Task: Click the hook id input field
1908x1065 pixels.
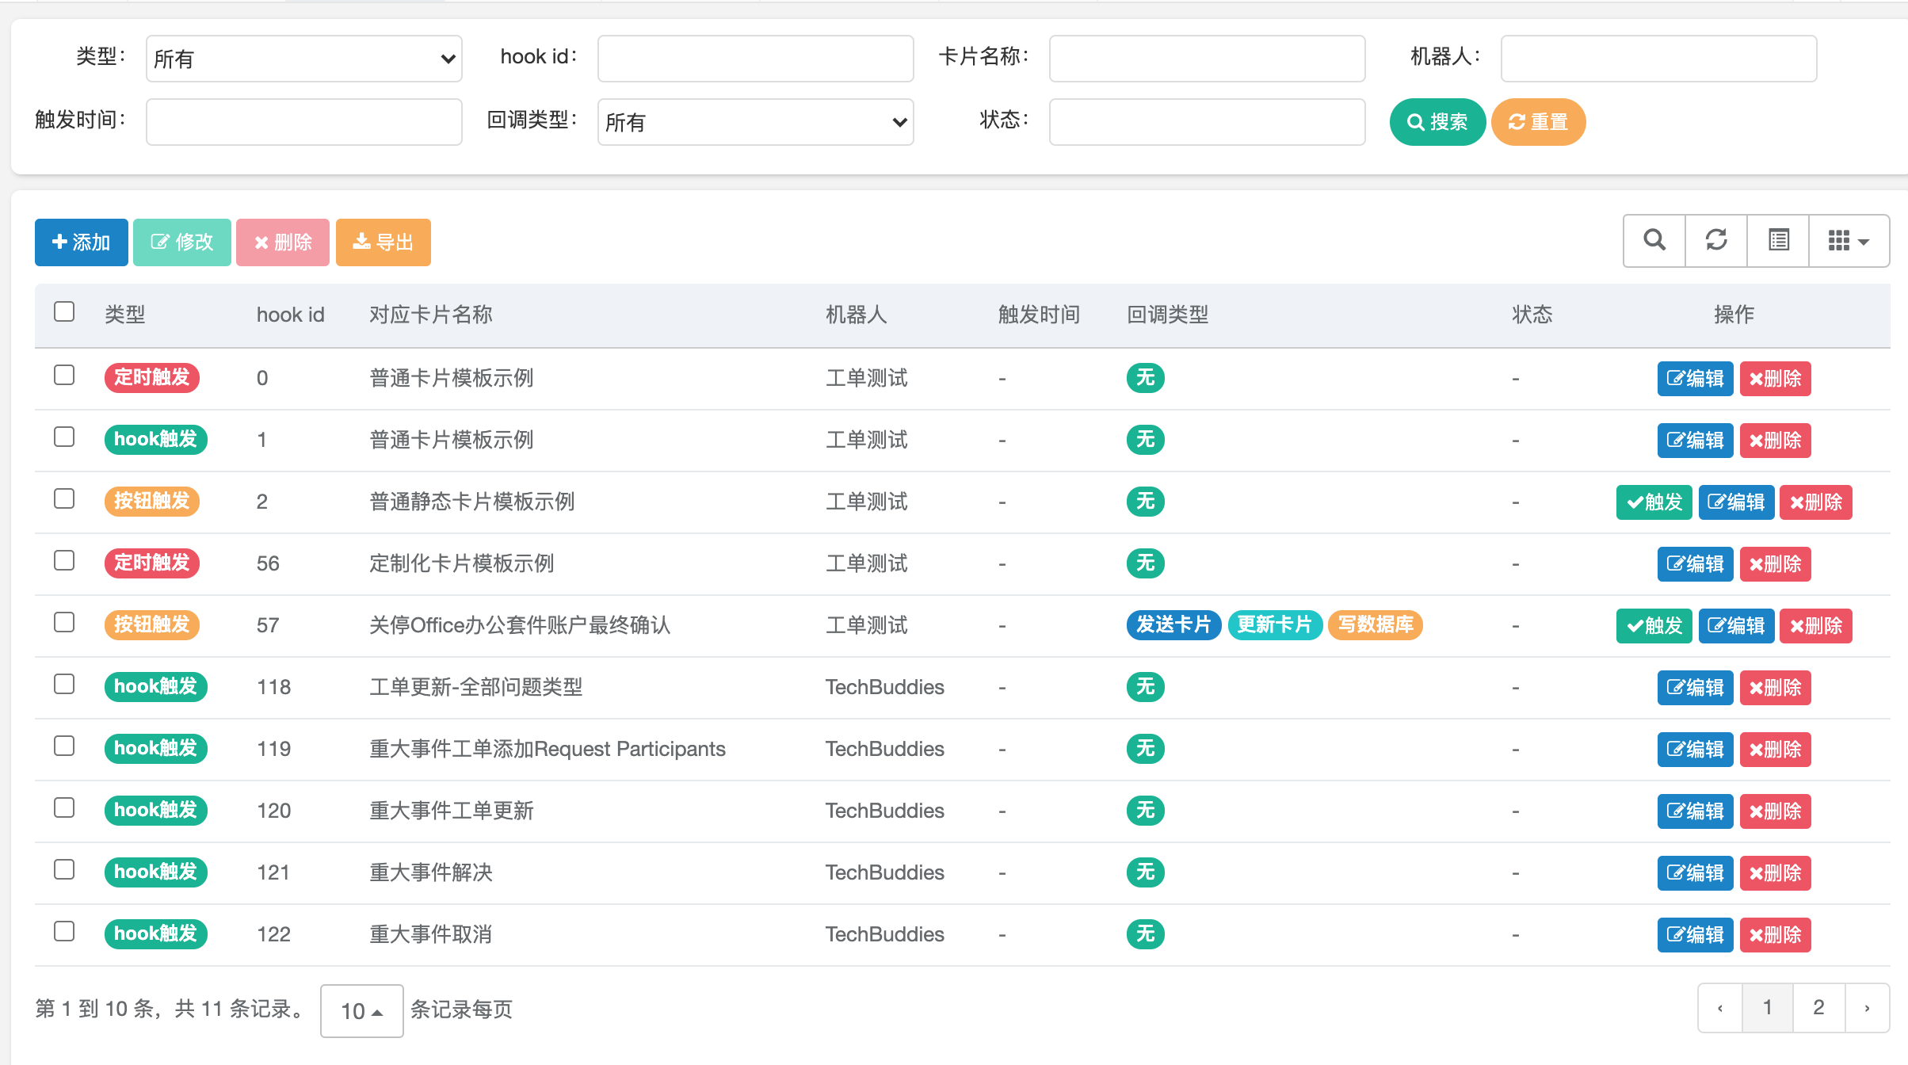Action: pos(755,59)
